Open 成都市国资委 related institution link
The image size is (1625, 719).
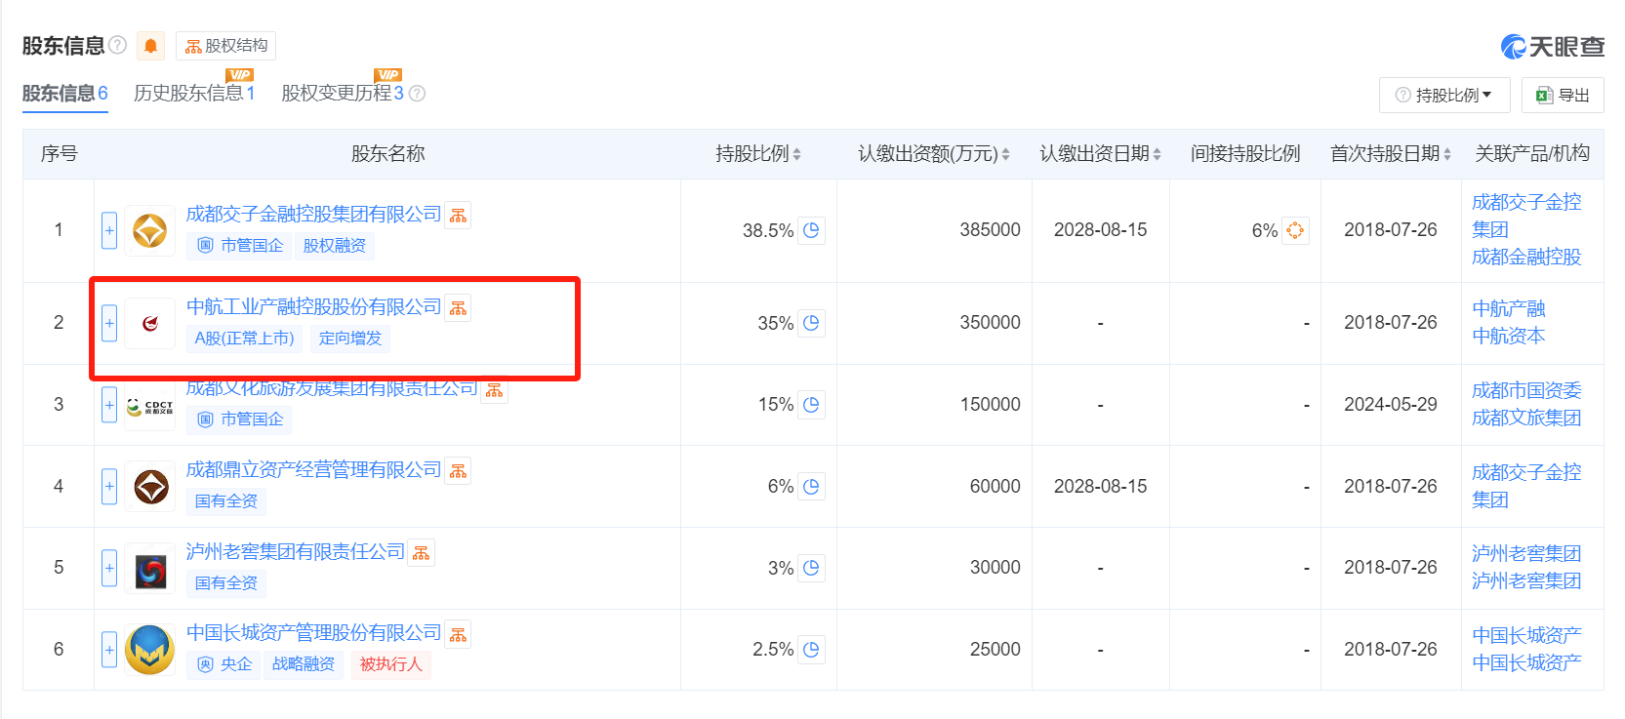[x=1526, y=391]
